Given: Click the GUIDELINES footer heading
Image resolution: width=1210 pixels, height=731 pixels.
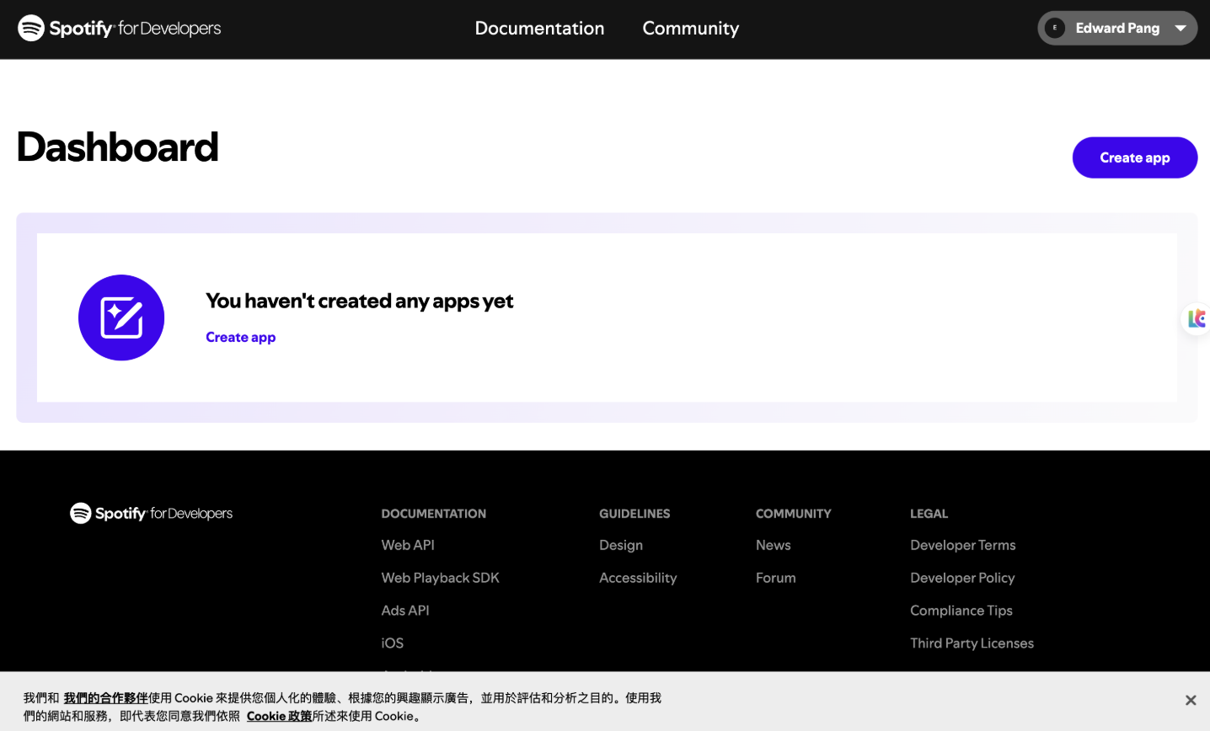Looking at the screenshot, I should [634, 514].
